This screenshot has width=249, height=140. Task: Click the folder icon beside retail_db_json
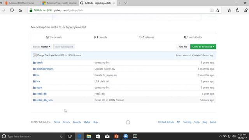34,100
